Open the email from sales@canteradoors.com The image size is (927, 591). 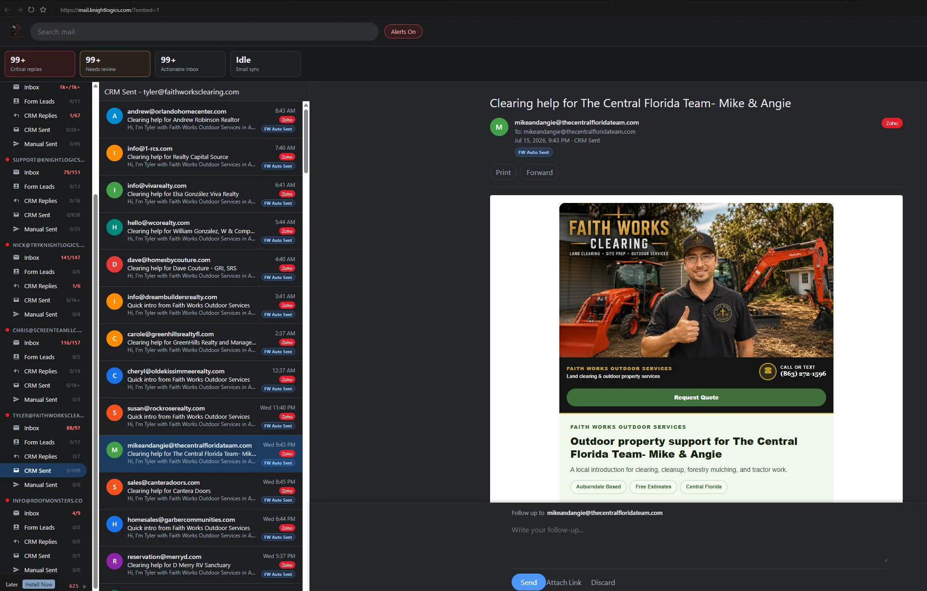(201, 491)
